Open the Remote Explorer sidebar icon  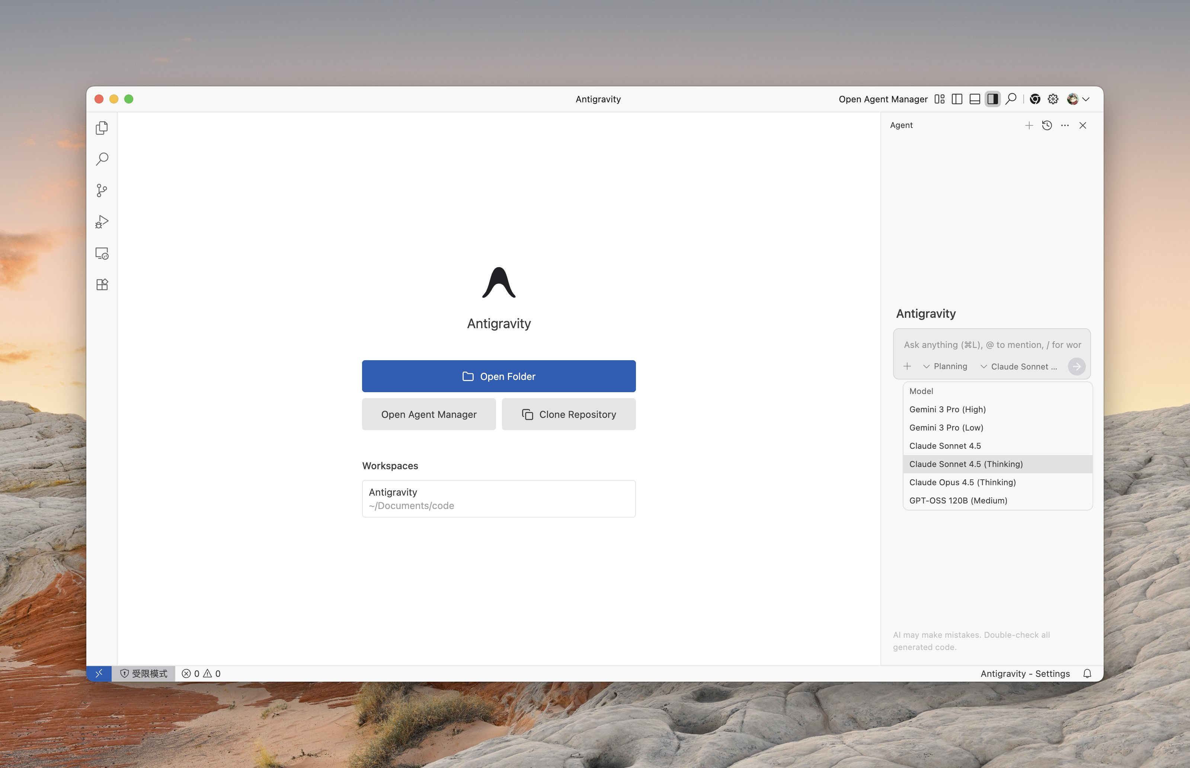(102, 253)
